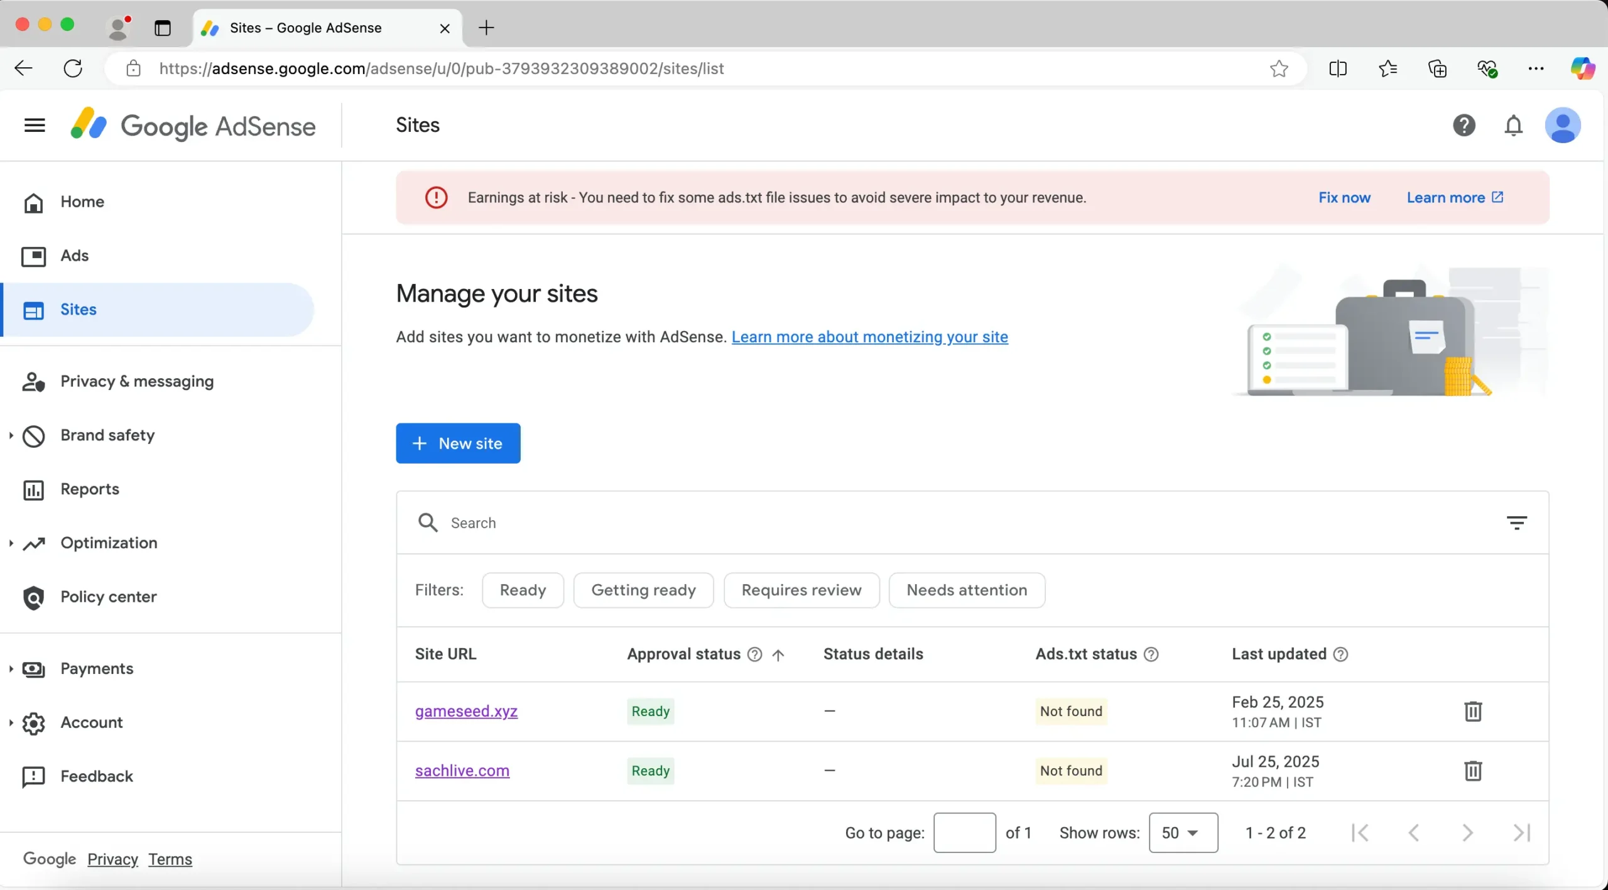Open browser collections icon
This screenshot has width=1608, height=890.
tap(1437, 68)
